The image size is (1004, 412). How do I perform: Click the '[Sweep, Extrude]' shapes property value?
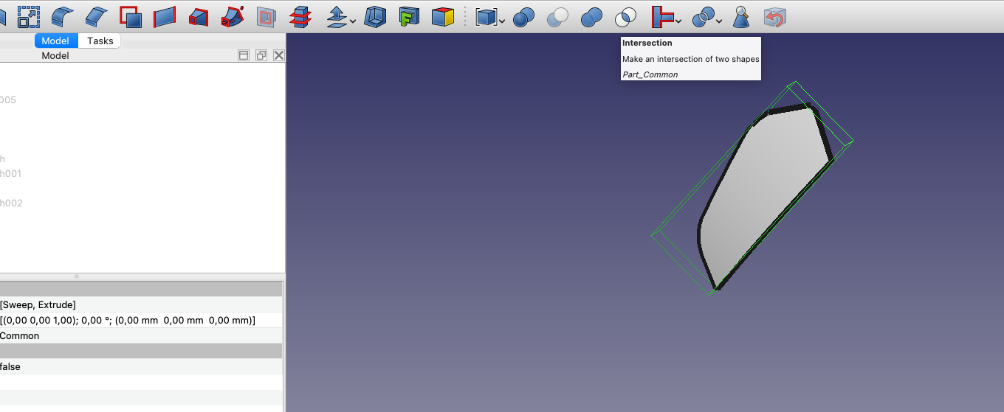point(38,304)
